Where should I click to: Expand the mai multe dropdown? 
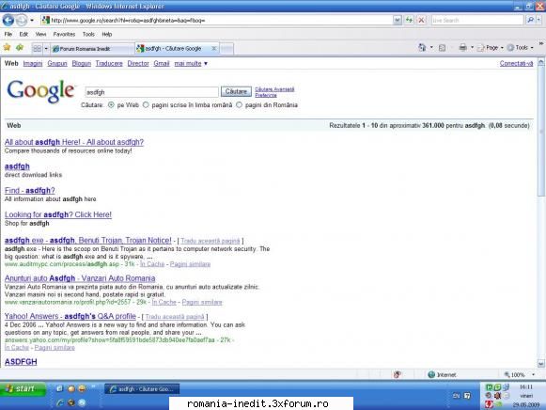click(191, 63)
